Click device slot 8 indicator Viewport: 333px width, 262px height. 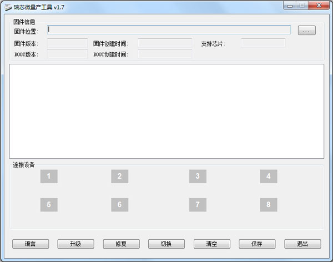[269, 205]
